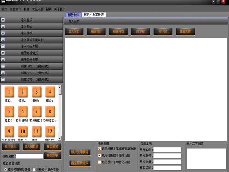Expand the 导入歌词 section arrow
229x172 pixels.
point(3,27)
